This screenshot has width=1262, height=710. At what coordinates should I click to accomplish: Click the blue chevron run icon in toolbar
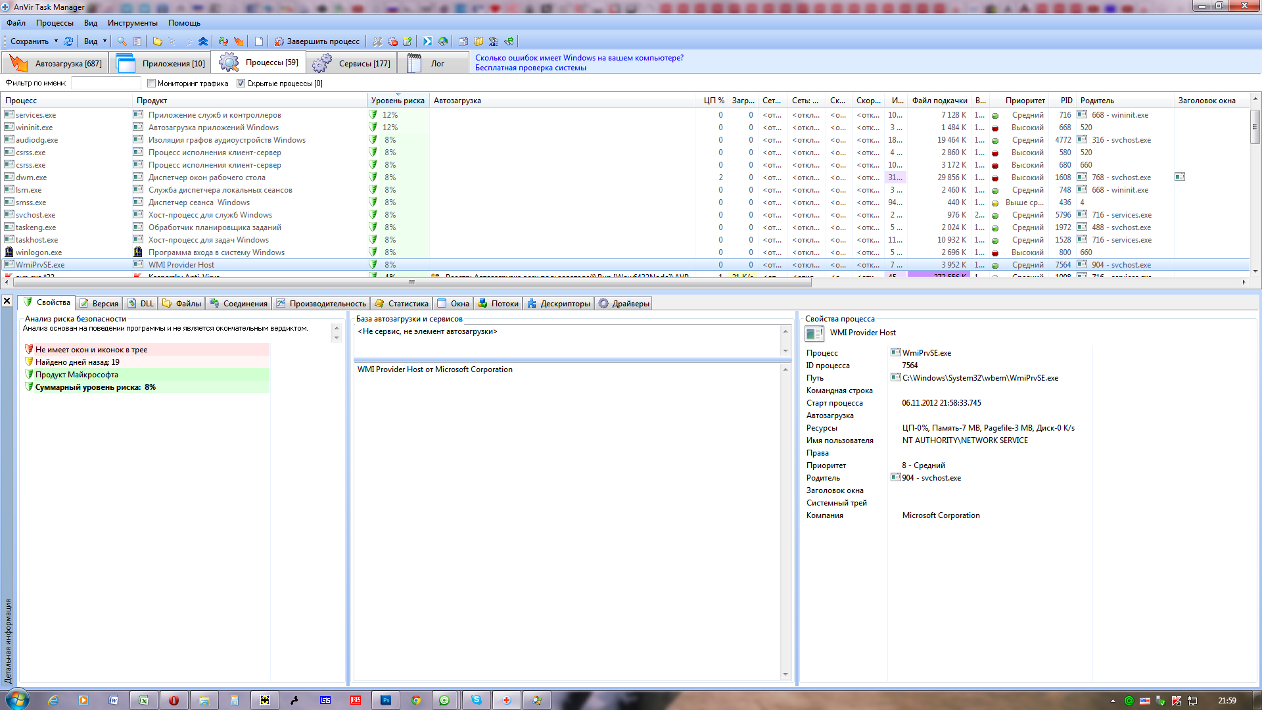click(428, 41)
